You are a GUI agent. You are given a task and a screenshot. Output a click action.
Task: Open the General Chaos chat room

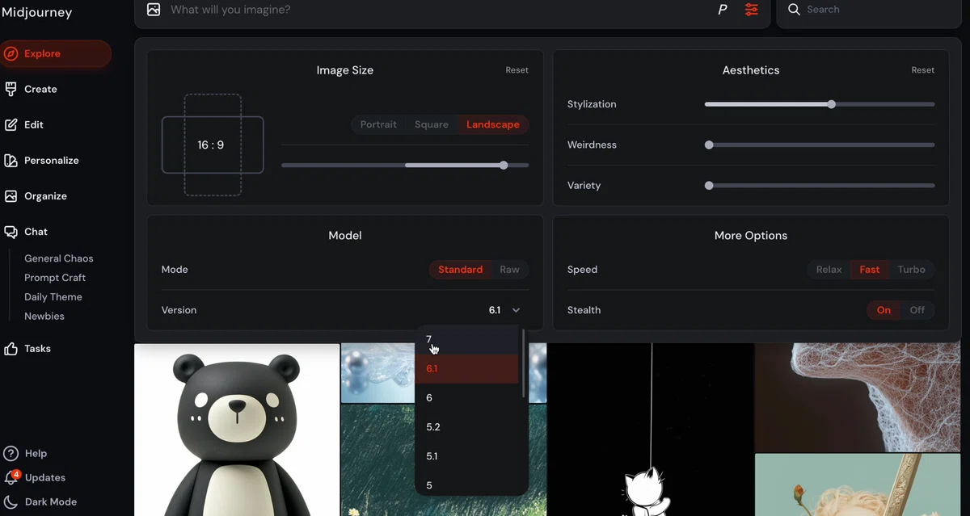click(x=59, y=258)
